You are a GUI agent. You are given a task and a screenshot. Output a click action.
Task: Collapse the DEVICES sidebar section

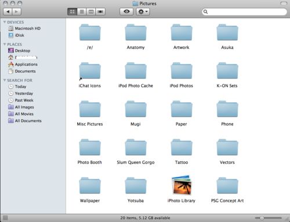coord(5,22)
